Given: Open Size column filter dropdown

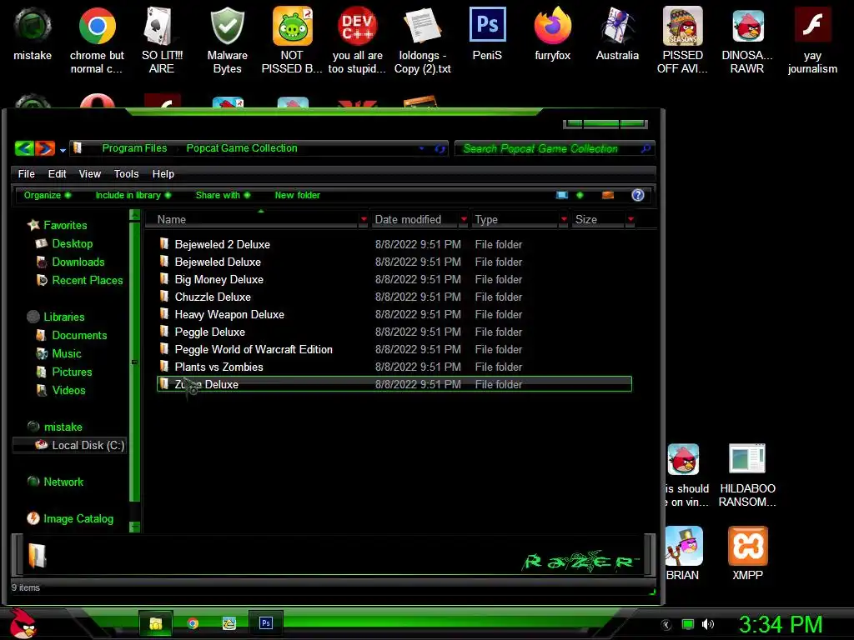Looking at the screenshot, I should (x=630, y=219).
